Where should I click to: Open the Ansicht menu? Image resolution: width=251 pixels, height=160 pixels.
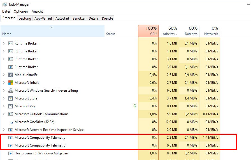pyautogui.click(x=37, y=11)
